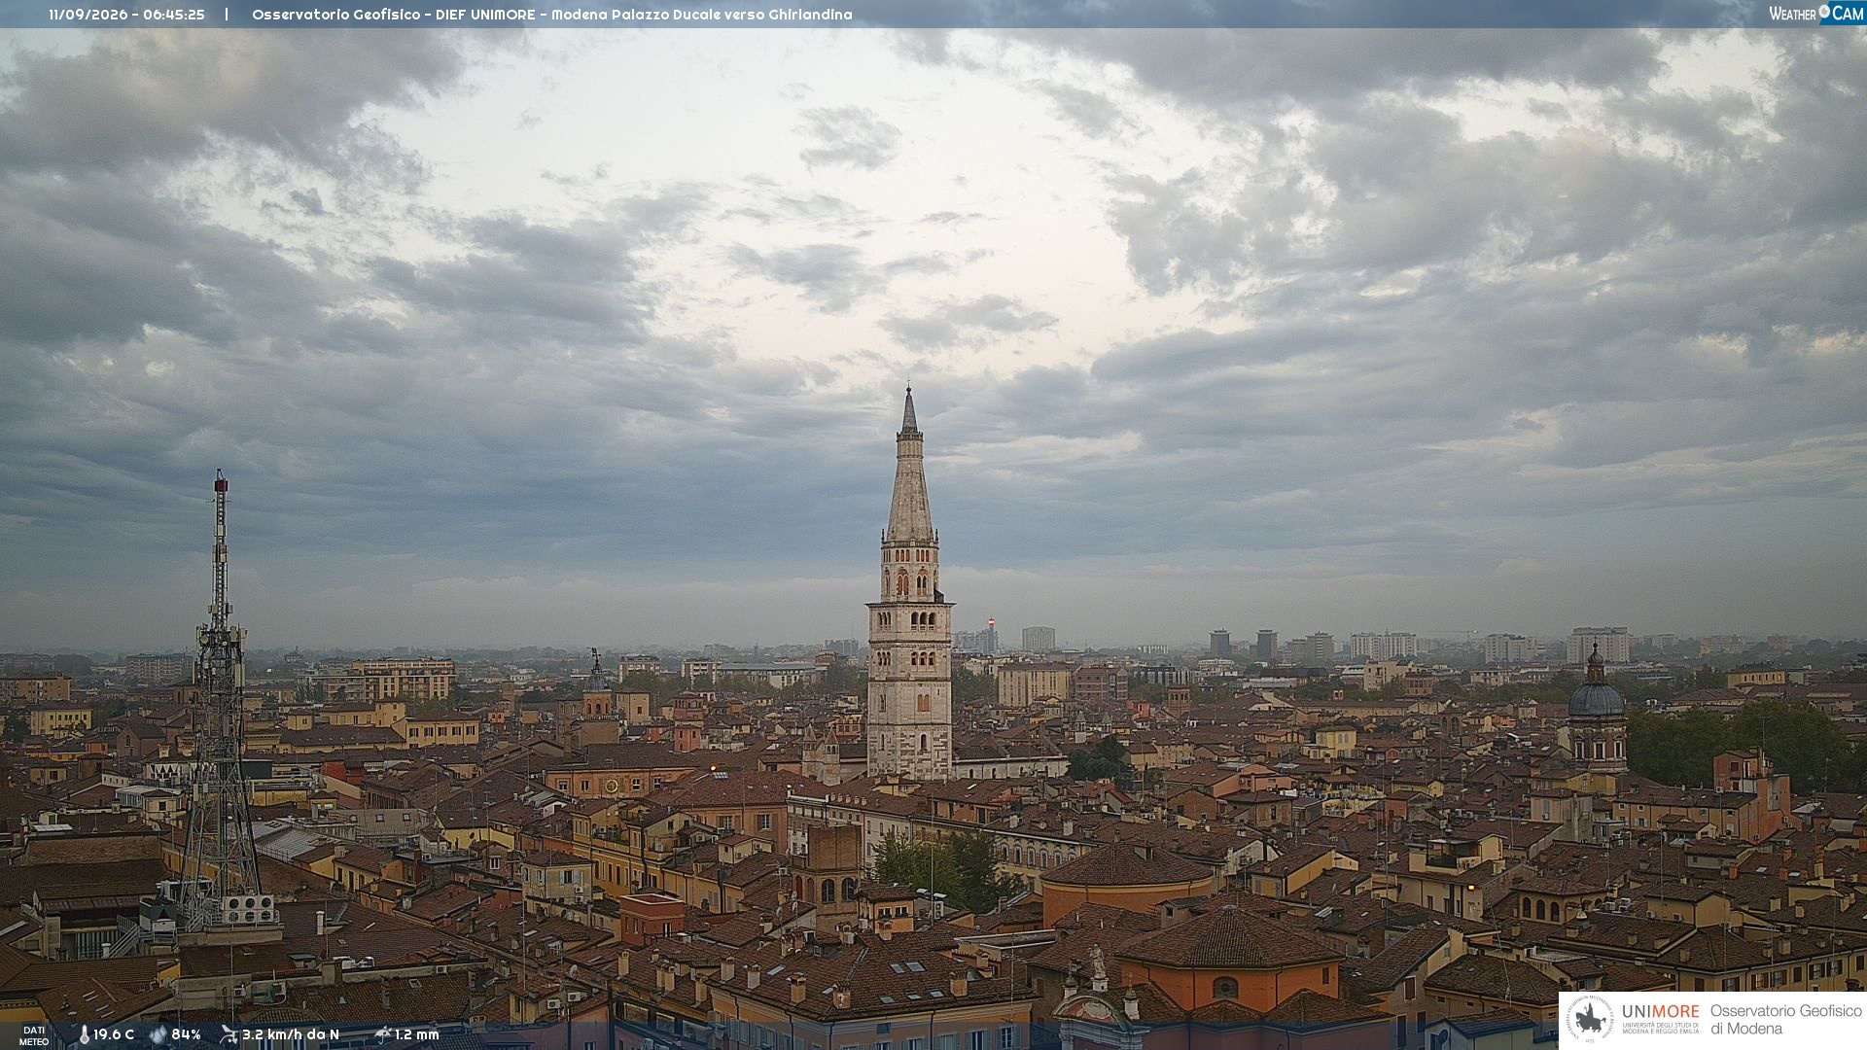Click the umbrella rainfall icon
The width and height of the screenshot is (1867, 1050).
pyautogui.click(x=383, y=1034)
